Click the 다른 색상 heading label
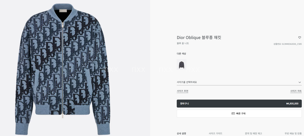This screenshot has width=304, height=136. [x=181, y=54]
